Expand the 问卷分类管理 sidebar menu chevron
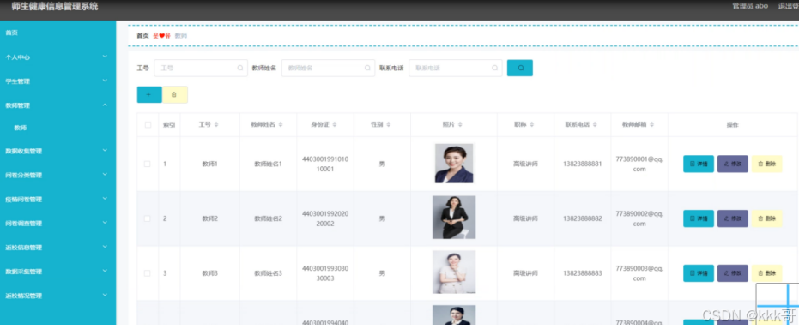The image size is (799, 329). pos(105,175)
